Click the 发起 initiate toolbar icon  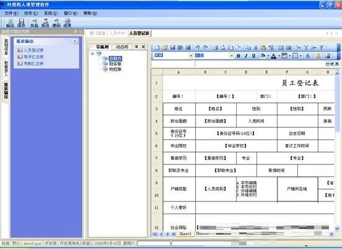[34, 23]
